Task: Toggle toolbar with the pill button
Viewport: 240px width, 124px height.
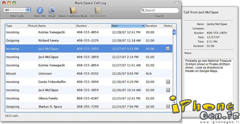Action: click(177, 3)
